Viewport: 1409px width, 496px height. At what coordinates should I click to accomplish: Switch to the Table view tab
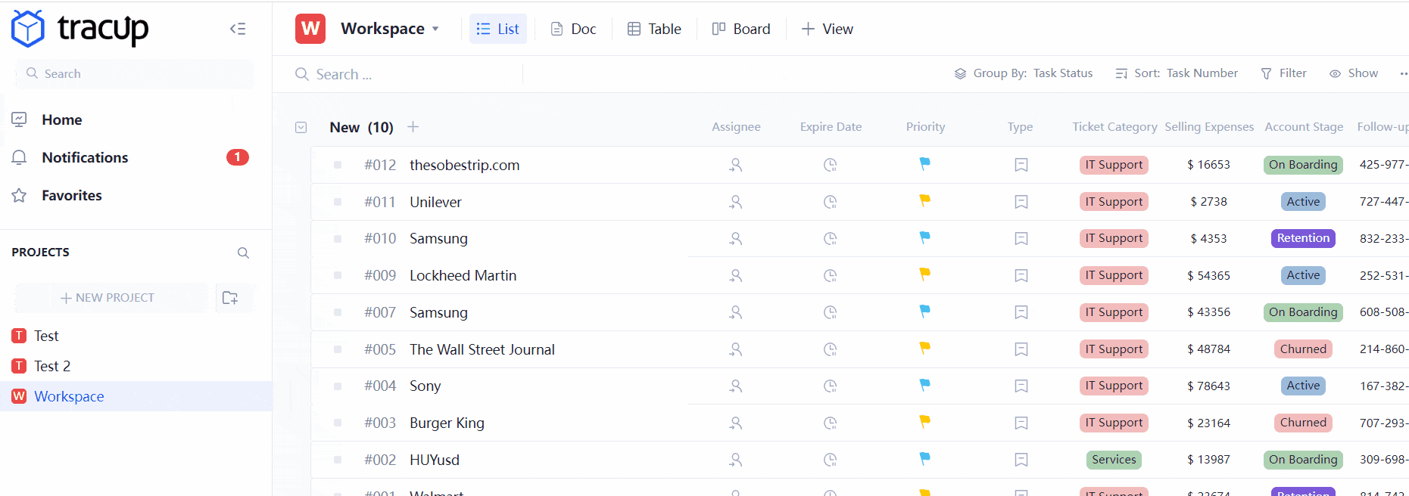tap(654, 29)
